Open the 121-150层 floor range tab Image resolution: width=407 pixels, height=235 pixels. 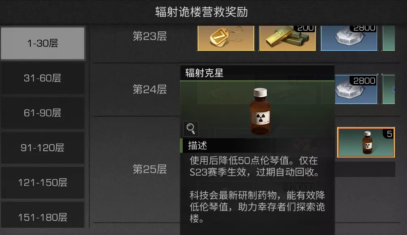coord(42,183)
